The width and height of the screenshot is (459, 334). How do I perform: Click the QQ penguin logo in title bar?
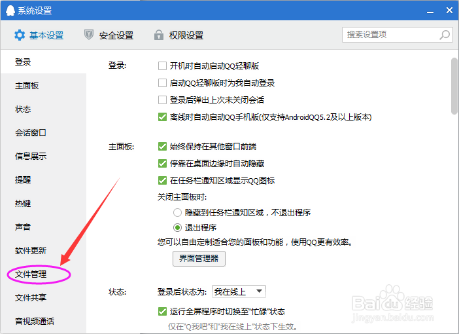(10, 10)
